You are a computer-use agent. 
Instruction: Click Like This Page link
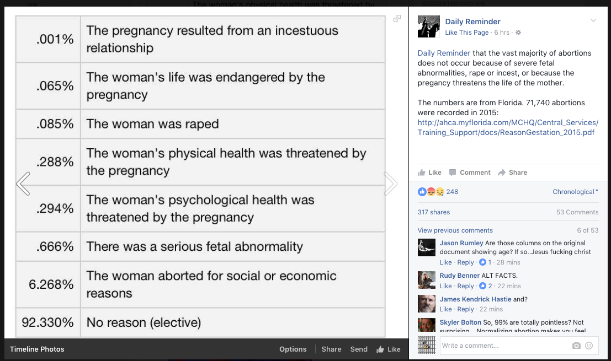click(x=467, y=33)
